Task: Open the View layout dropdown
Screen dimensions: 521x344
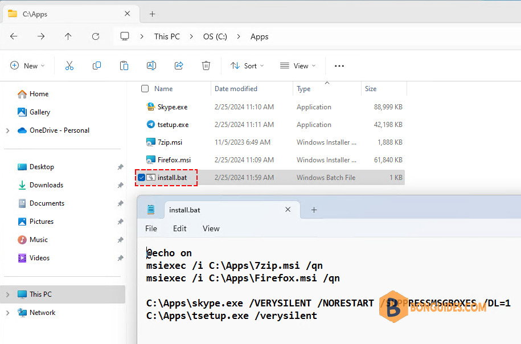Action: point(297,66)
